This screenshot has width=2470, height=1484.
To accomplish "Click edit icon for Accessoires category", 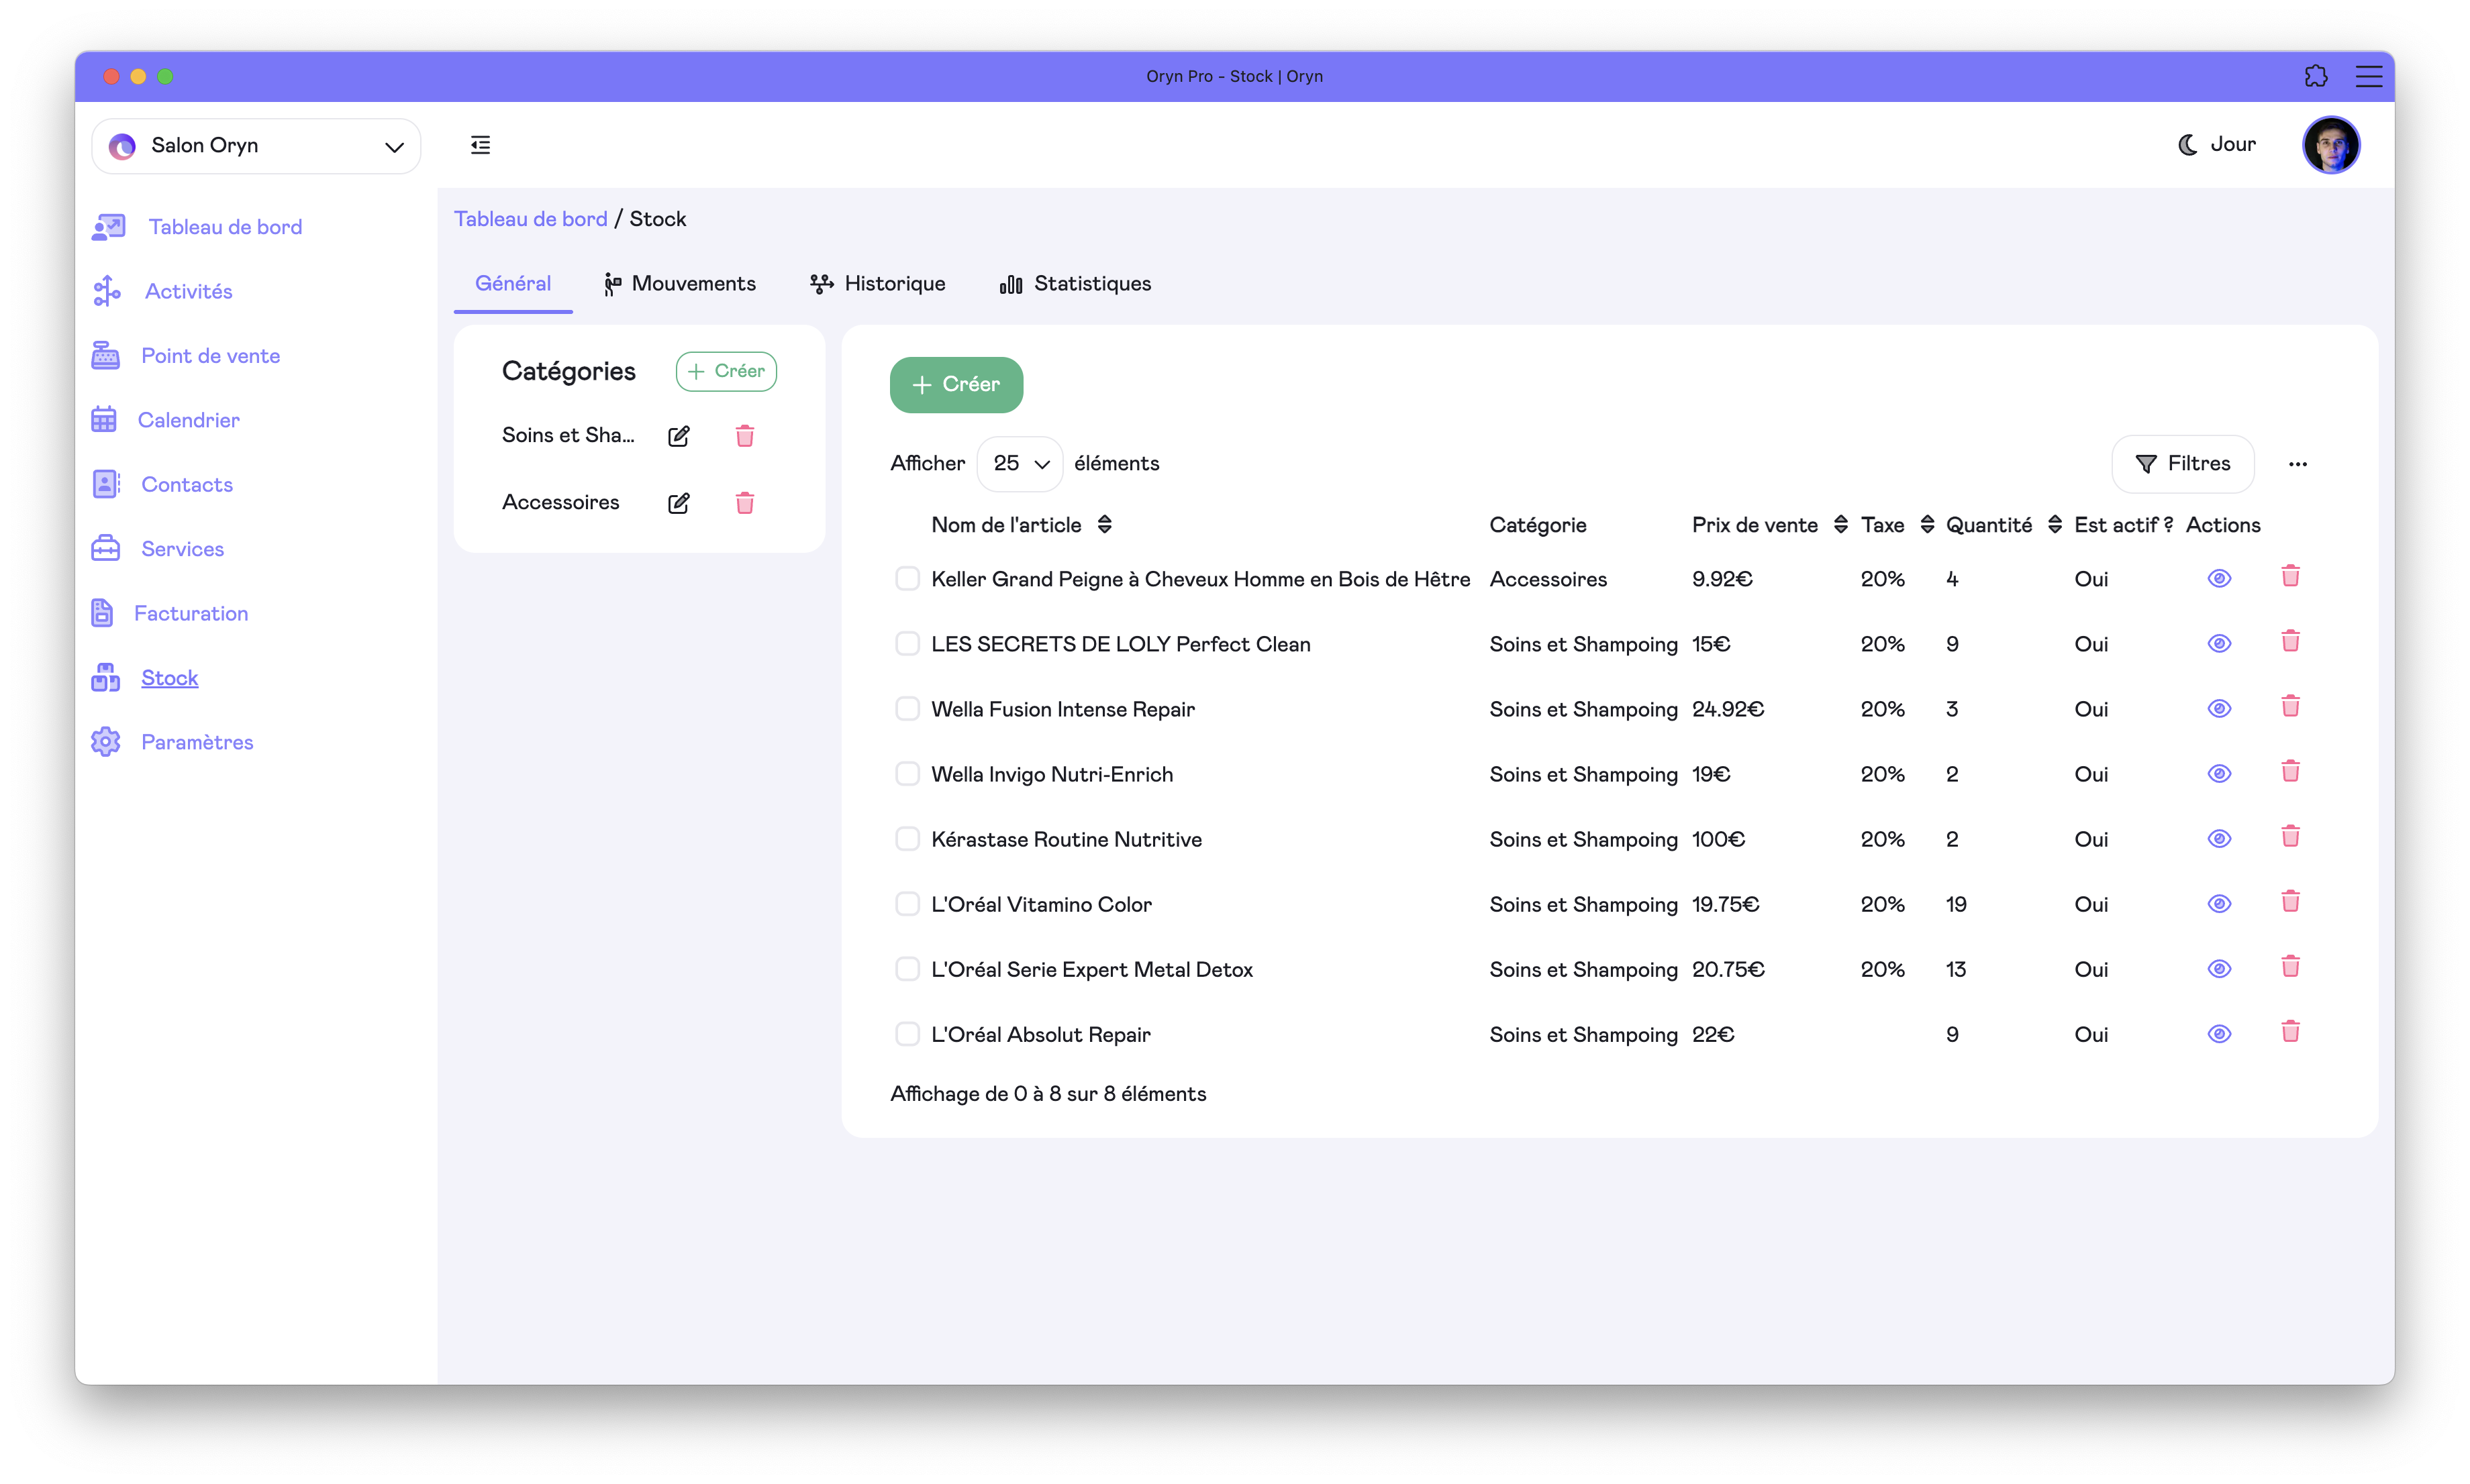I will (x=679, y=503).
